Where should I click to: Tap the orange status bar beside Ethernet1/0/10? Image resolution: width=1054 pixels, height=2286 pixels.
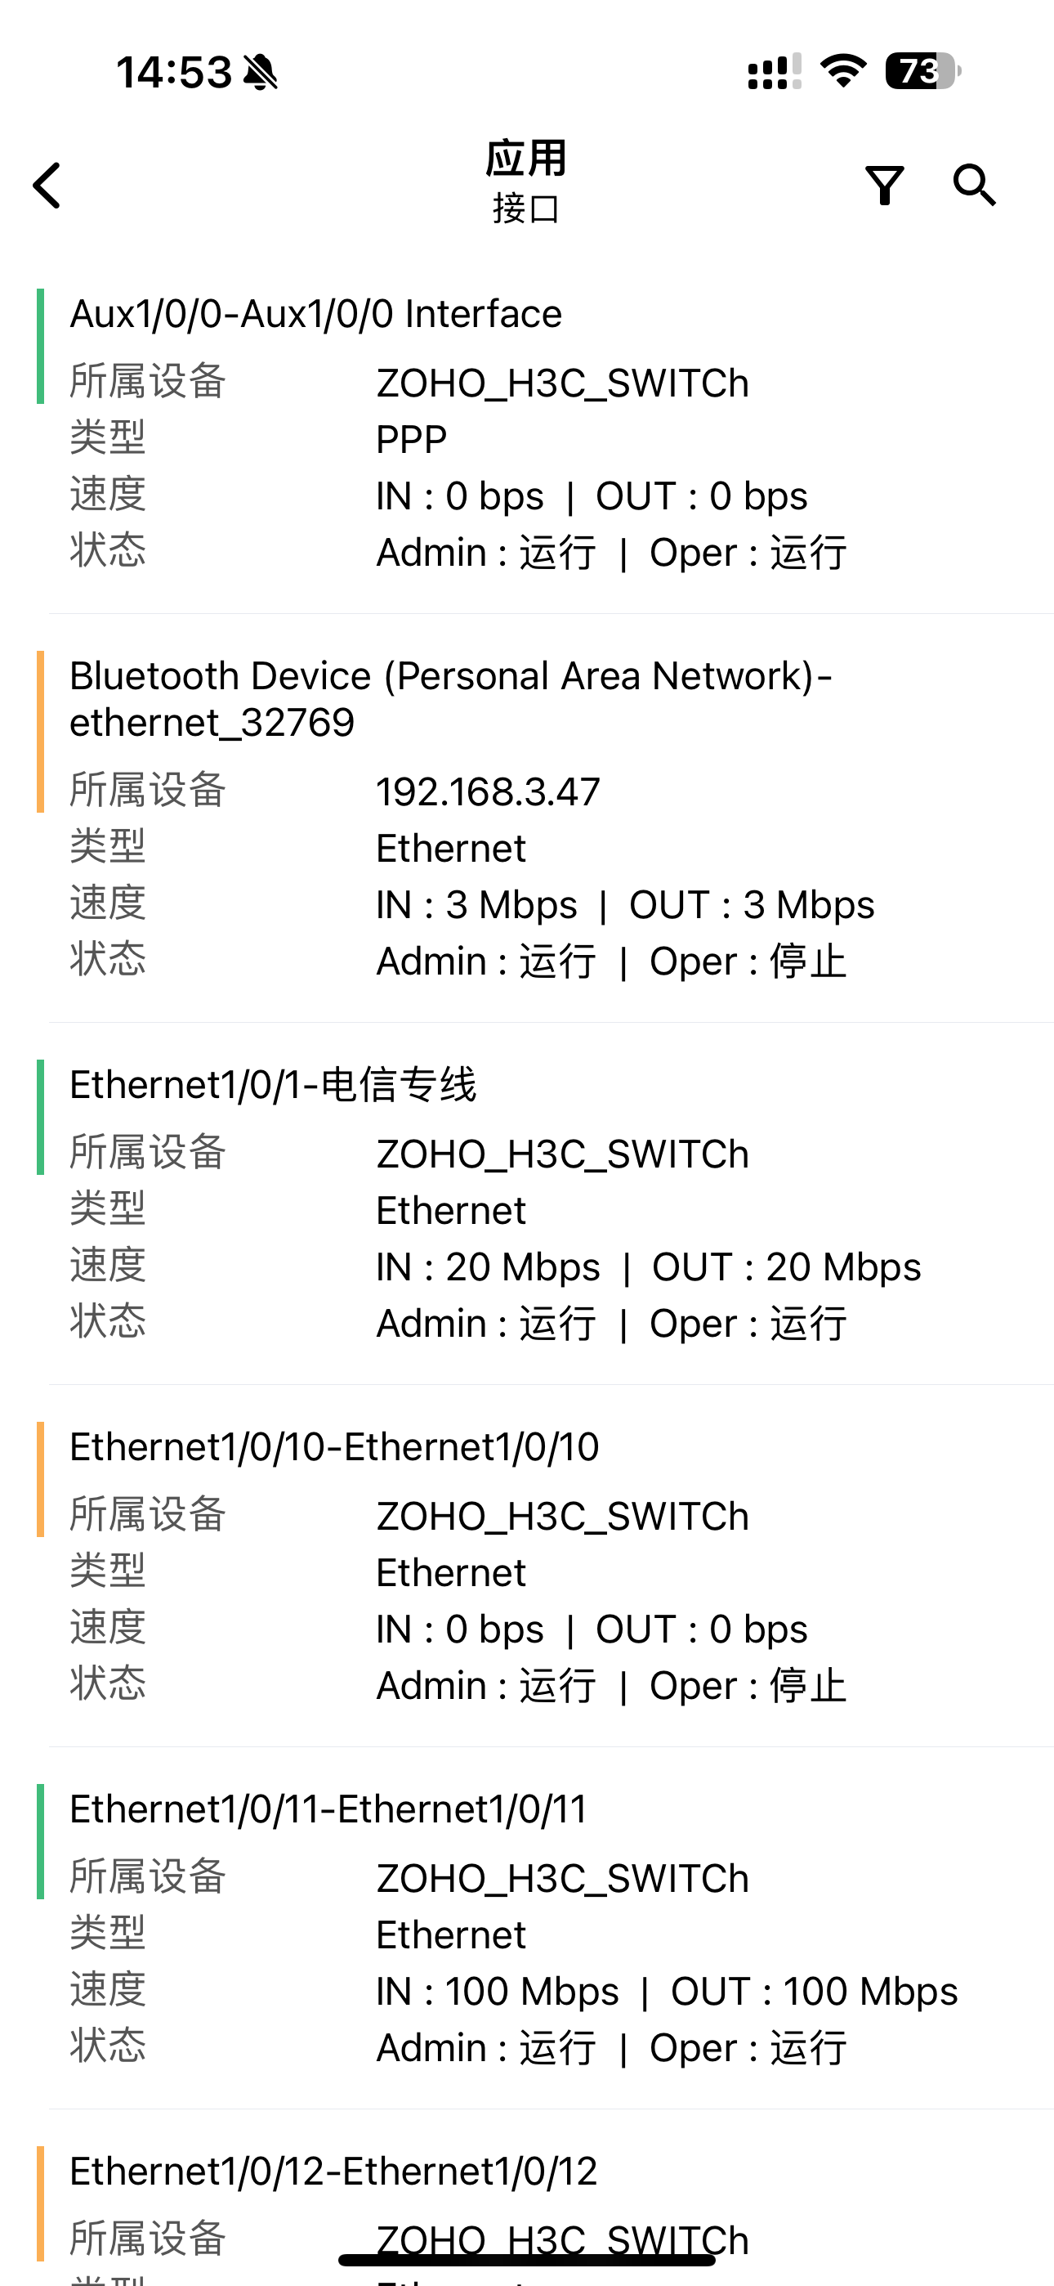(40, 1478)
